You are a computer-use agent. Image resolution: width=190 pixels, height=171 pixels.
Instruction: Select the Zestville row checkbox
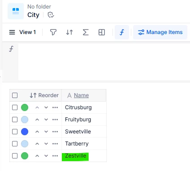15,156
